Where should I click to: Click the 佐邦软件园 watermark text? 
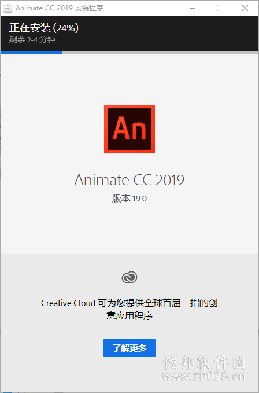204,363
